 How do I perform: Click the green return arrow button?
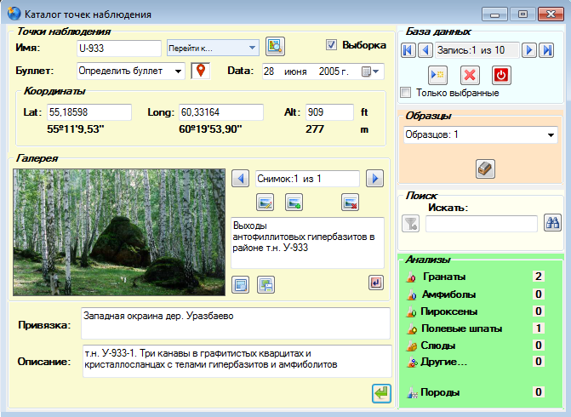[381, 393]
